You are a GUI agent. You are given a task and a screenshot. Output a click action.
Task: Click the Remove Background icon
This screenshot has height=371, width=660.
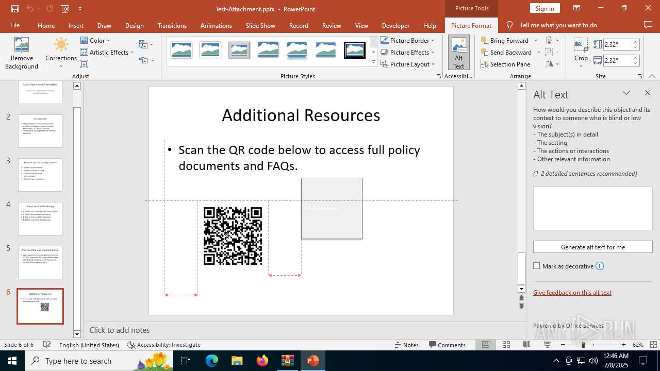21,53
